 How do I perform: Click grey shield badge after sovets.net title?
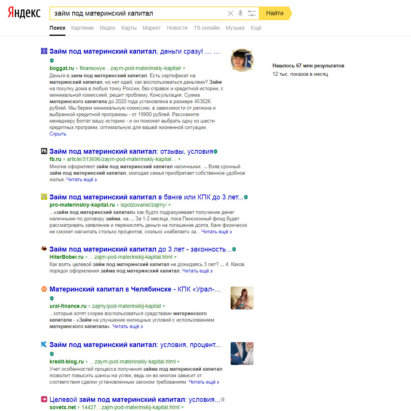coord(223,400)
